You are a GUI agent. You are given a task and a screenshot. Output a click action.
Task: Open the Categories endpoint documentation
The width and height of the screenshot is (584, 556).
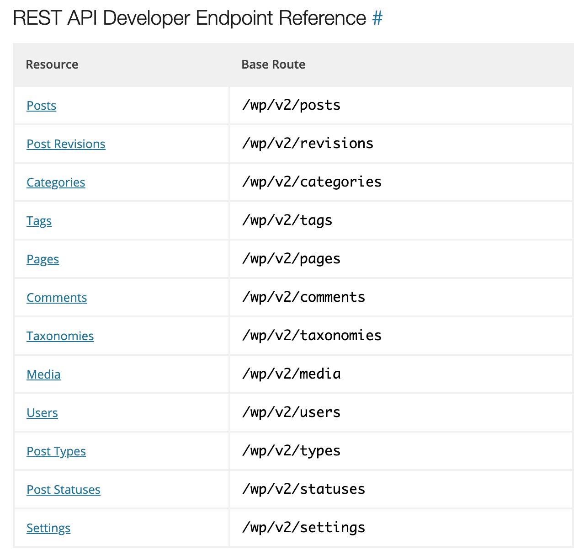tap(56, 182)
